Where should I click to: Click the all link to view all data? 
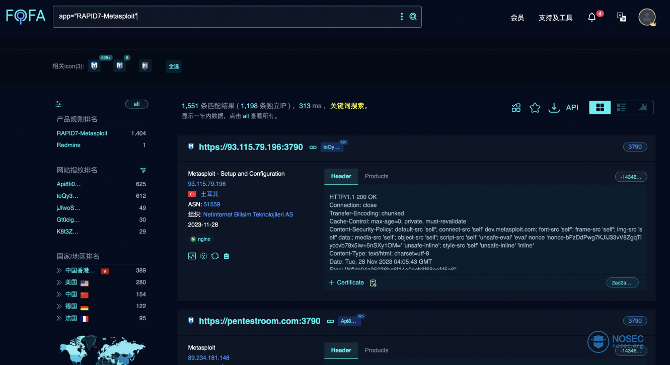(246, 116)
